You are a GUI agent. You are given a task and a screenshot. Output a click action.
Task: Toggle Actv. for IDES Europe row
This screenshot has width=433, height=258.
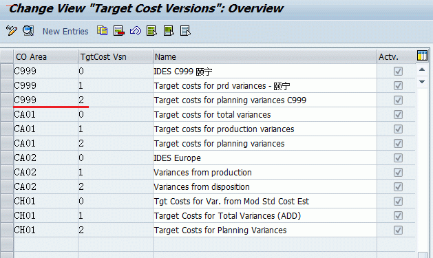pyautogui.click(x=398, y=158)
